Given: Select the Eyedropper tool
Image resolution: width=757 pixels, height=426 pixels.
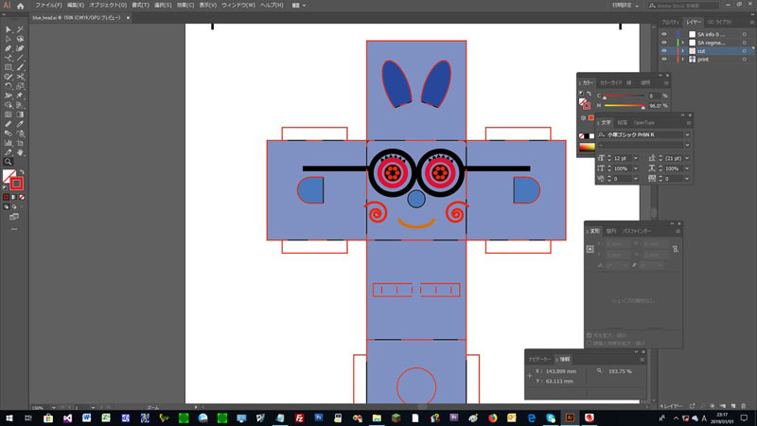Looking at the screenshot, I should (x=20, y=124).
